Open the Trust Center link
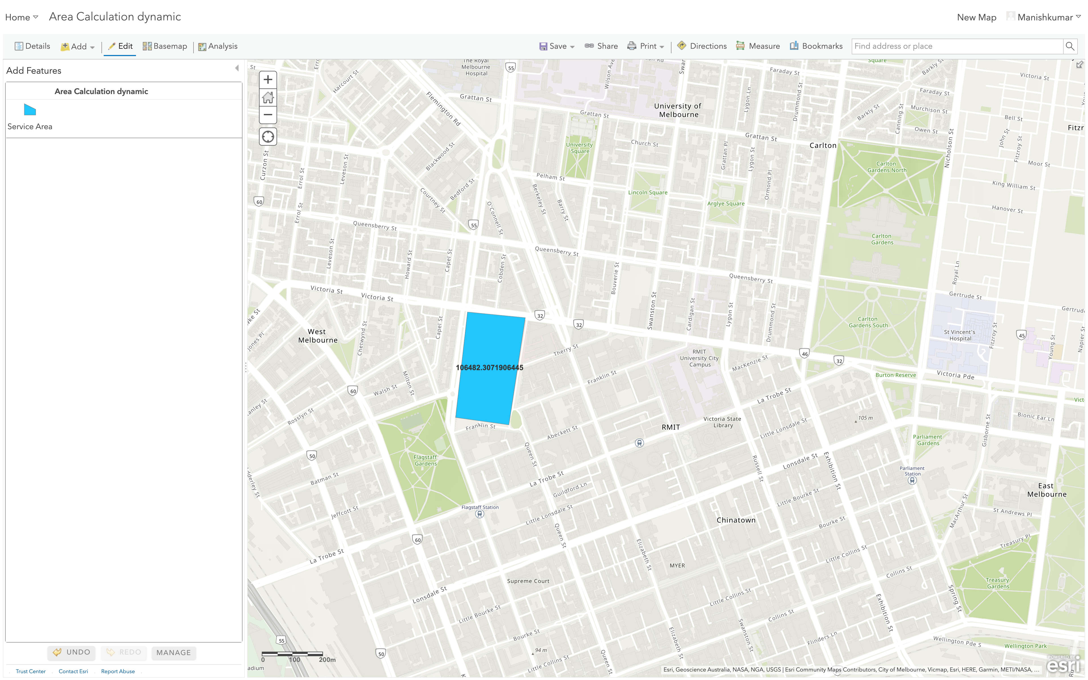Viewport: 1088px width, 680px height. coord(31,671)
